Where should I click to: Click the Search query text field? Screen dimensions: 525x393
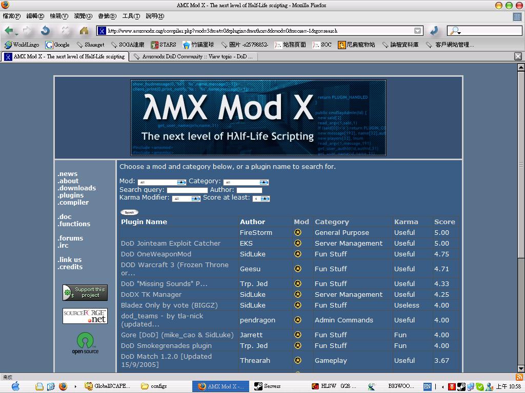(187, 190)
